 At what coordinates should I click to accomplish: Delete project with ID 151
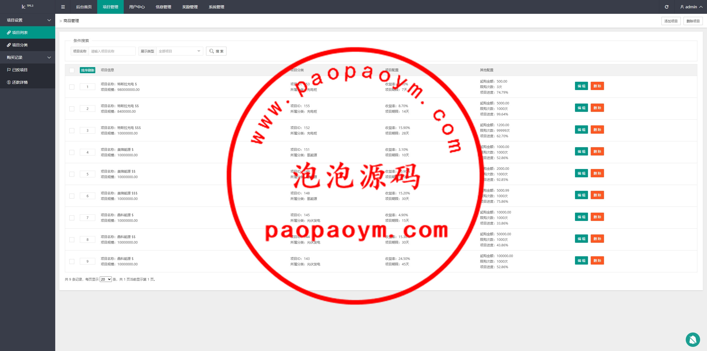tap(597, 151)
